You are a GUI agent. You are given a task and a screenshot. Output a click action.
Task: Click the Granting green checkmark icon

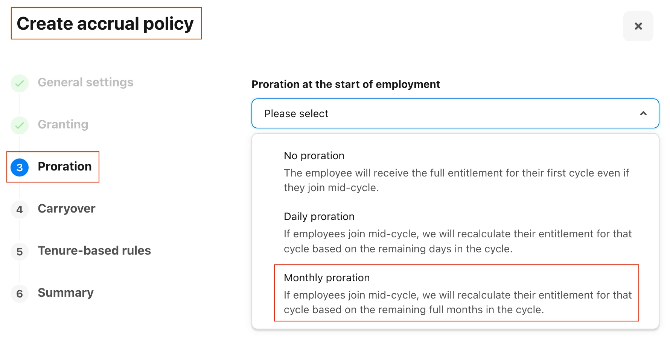[20, 125]
